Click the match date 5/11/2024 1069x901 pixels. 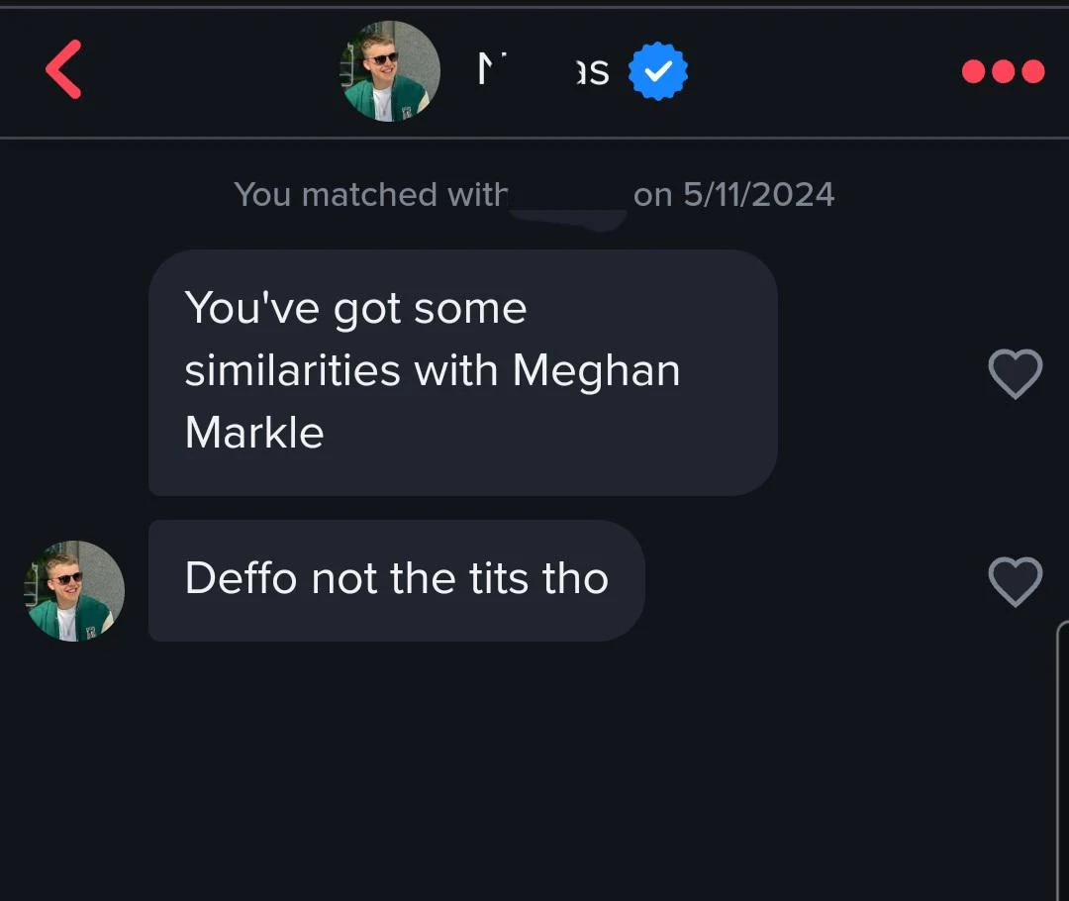pos(758,195)
